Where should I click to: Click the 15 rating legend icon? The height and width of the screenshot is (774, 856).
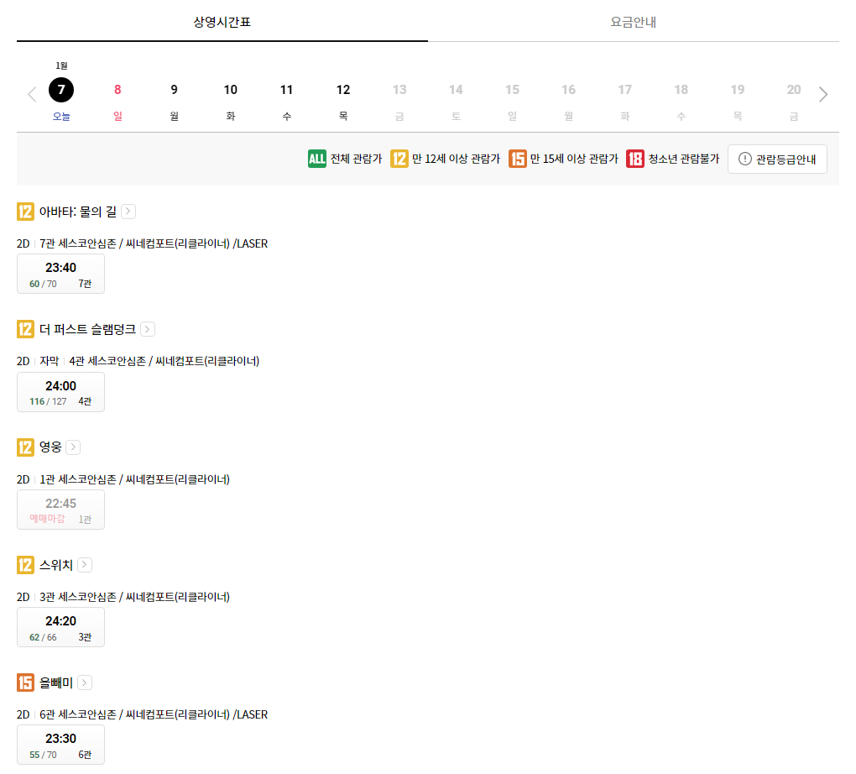tap(518, 159)
